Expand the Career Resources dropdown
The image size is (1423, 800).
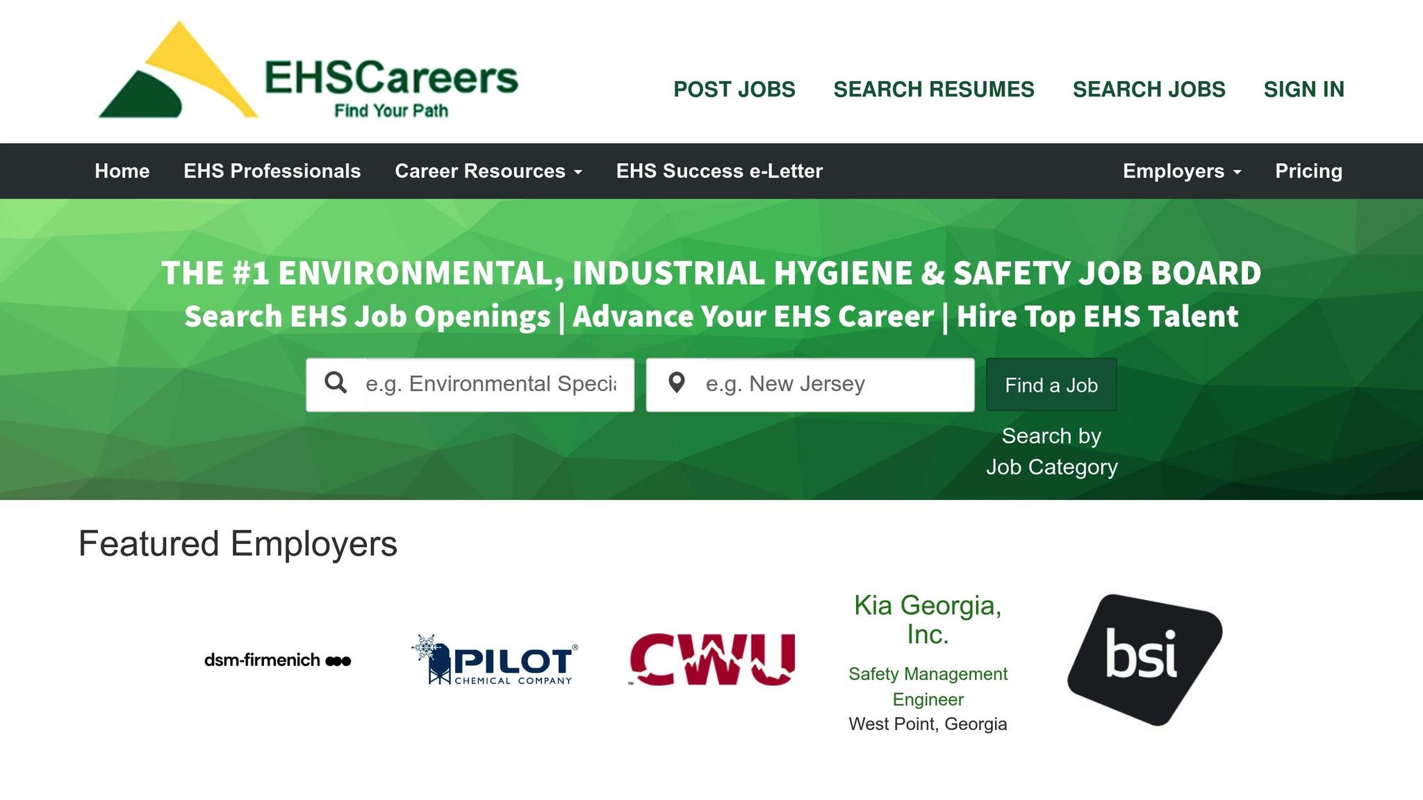click(x=488, y=172)
